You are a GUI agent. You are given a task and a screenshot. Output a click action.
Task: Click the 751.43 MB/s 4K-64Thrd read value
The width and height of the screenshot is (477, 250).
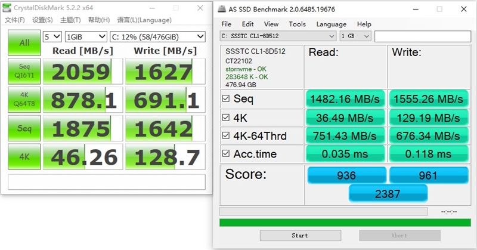tap(345, 136)
